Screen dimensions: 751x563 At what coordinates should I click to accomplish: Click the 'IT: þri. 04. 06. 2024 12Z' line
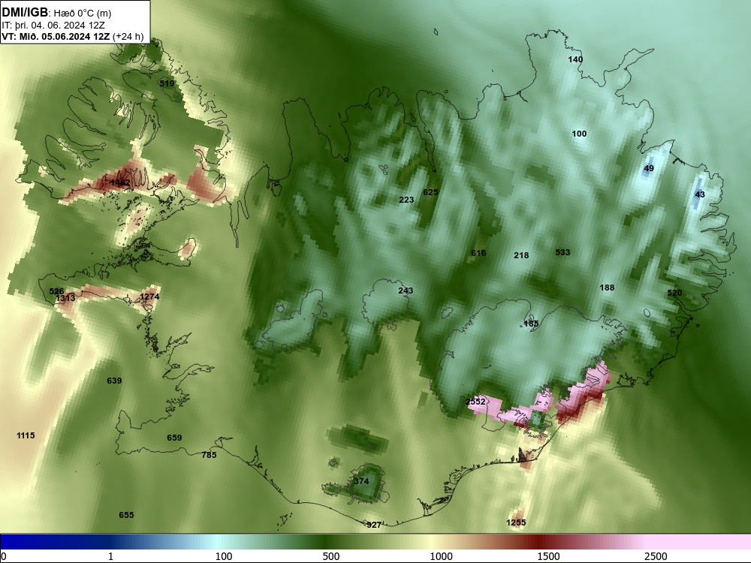[53, 26]
